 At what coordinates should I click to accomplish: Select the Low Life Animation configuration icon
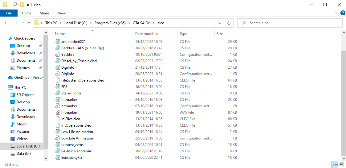coord(57,138)
